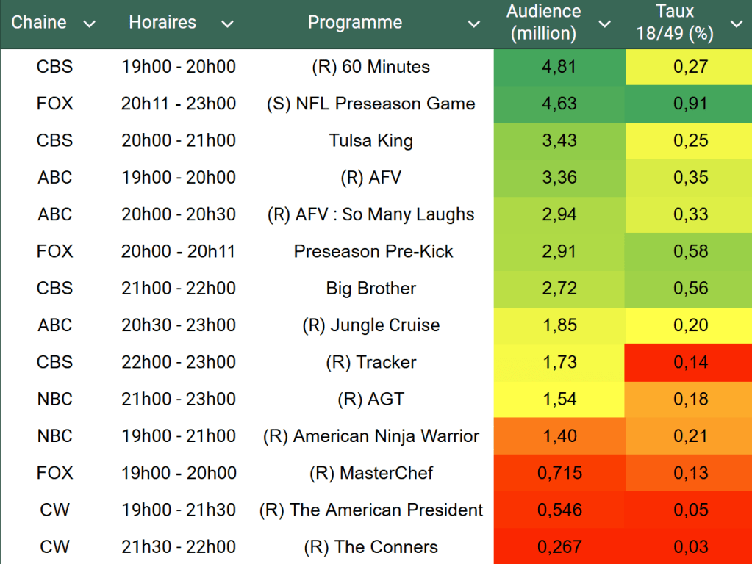Click the MasterChef programme cell
Screen dimensions: 752x564
(371, 473)
